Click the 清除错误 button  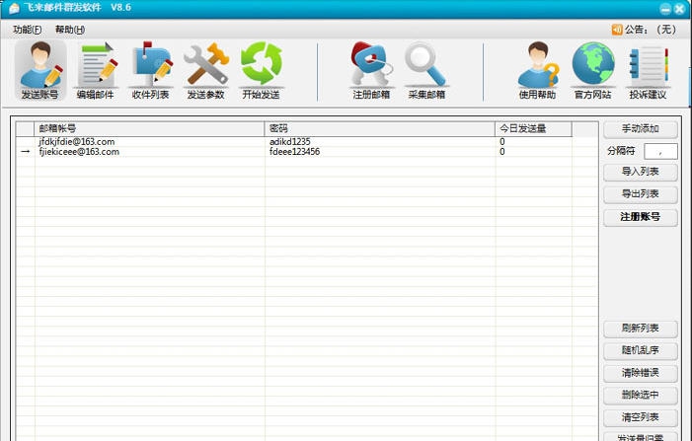(x=641, y=374)
